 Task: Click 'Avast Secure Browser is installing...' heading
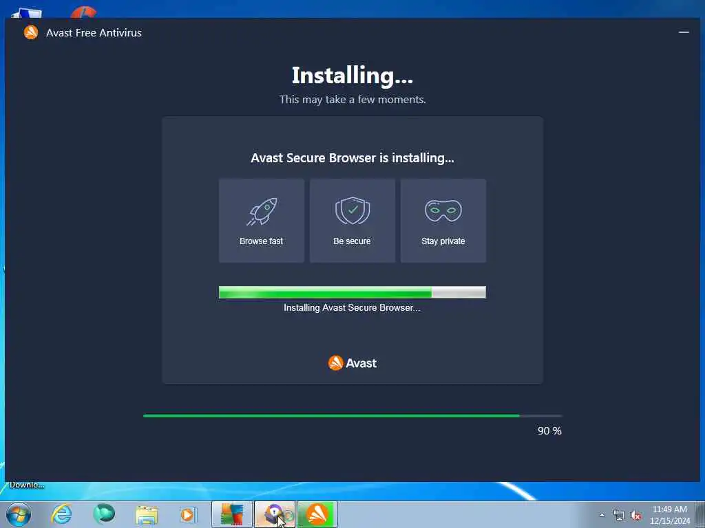[x=352, y=158]
